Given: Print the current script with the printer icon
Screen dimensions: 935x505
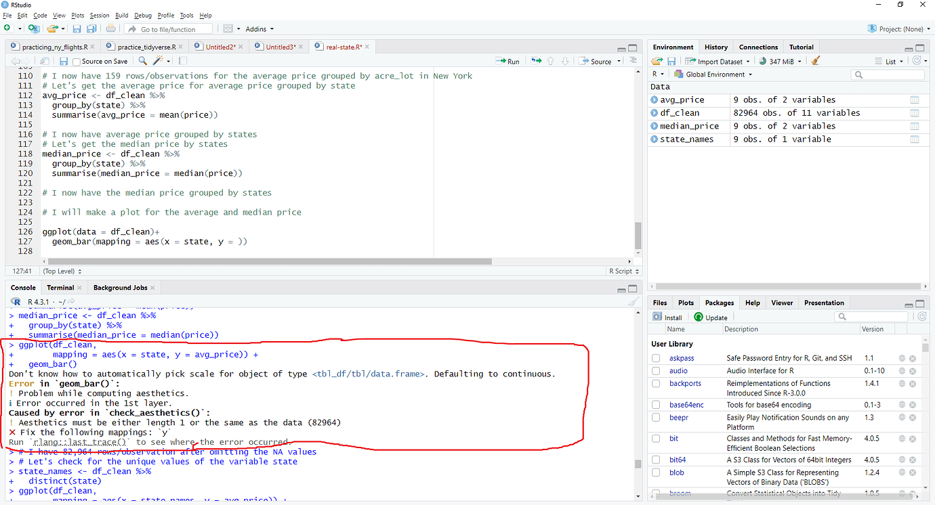Looking at the screenshot, I should [x=110, y=28].
